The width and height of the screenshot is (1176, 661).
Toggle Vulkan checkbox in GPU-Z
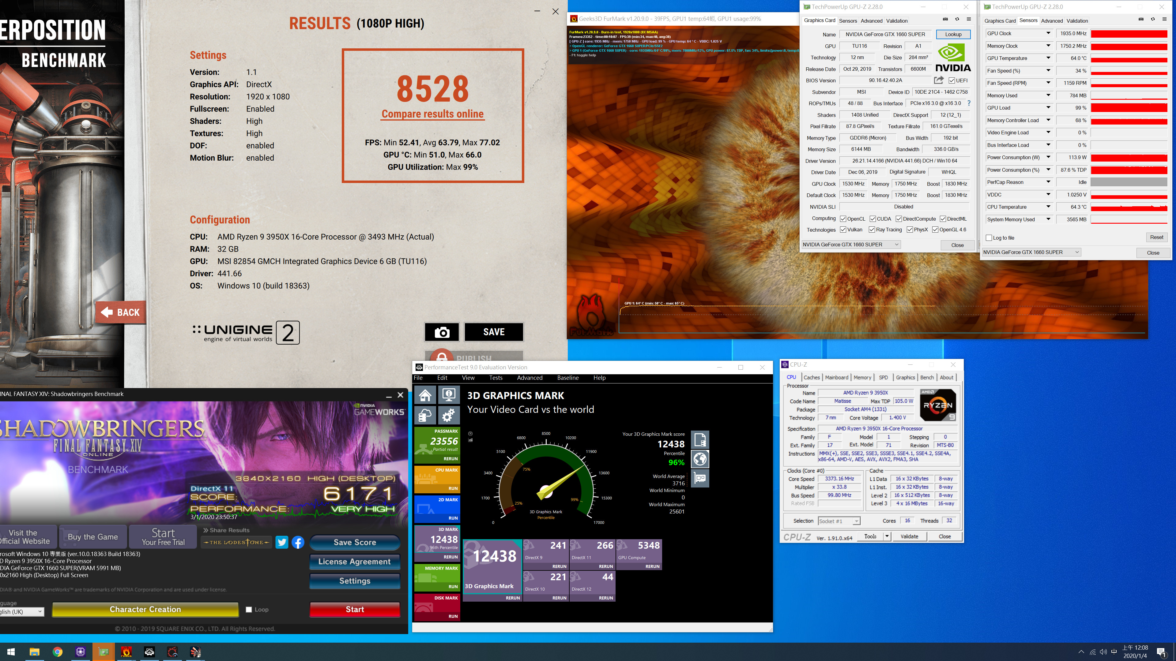[843, 230]
